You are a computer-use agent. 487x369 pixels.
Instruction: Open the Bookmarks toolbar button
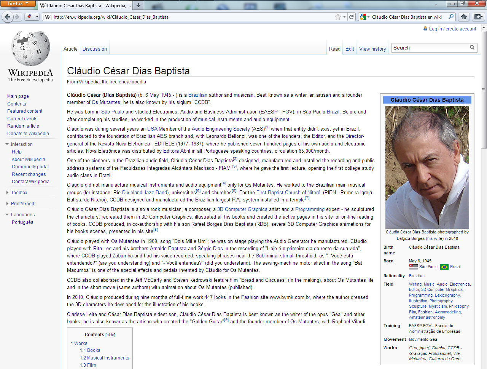coord(478,17)
